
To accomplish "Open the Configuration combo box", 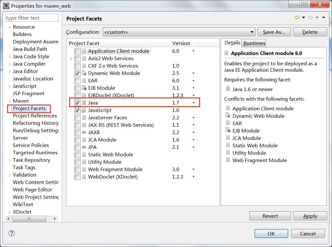I will (179, 32).
